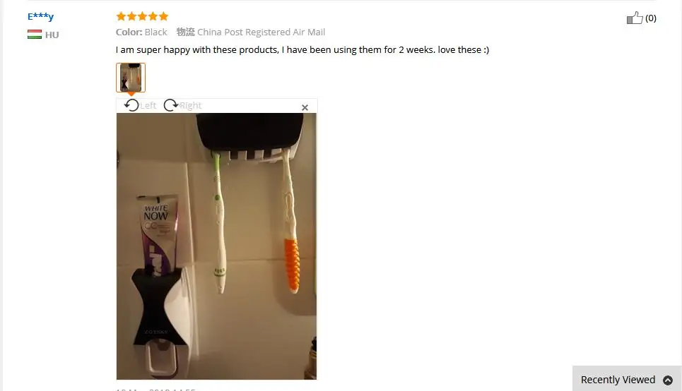The width and height of the screenshot is (682, 391).
Task: Expand Recently Viewed with the chevron icon
Action: pos(668,380)
